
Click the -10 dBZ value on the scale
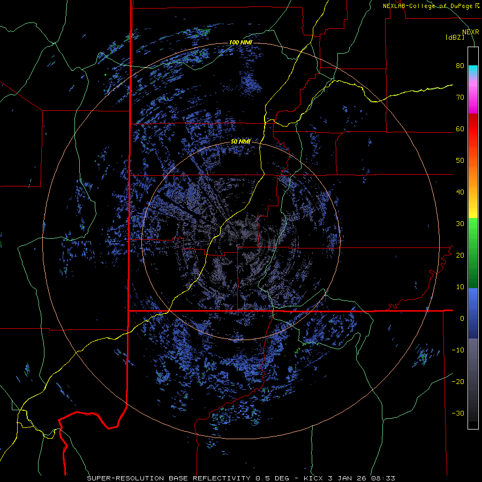(458, 350)
